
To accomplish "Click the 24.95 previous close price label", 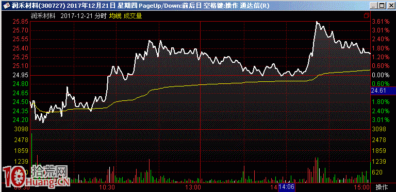I will [x=20, y=75].
